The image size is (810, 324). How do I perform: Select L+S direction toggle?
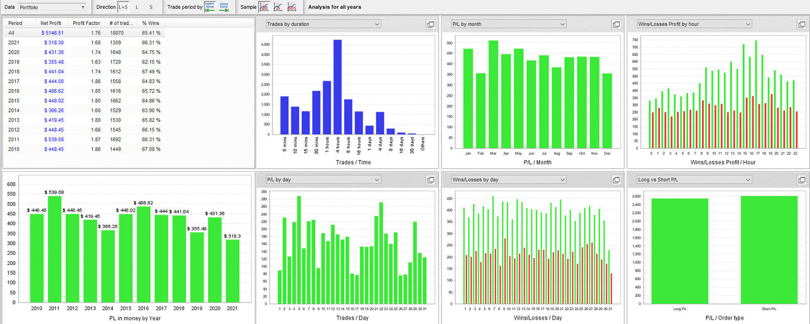(x=123, y=7)
